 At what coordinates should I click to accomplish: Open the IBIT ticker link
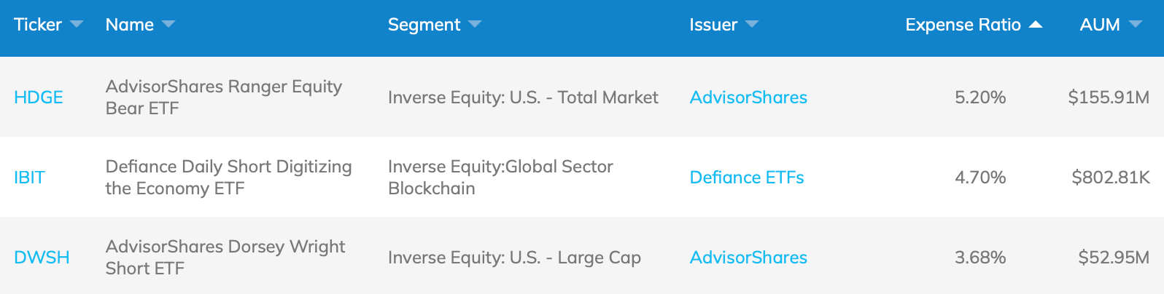pos(29,178)
